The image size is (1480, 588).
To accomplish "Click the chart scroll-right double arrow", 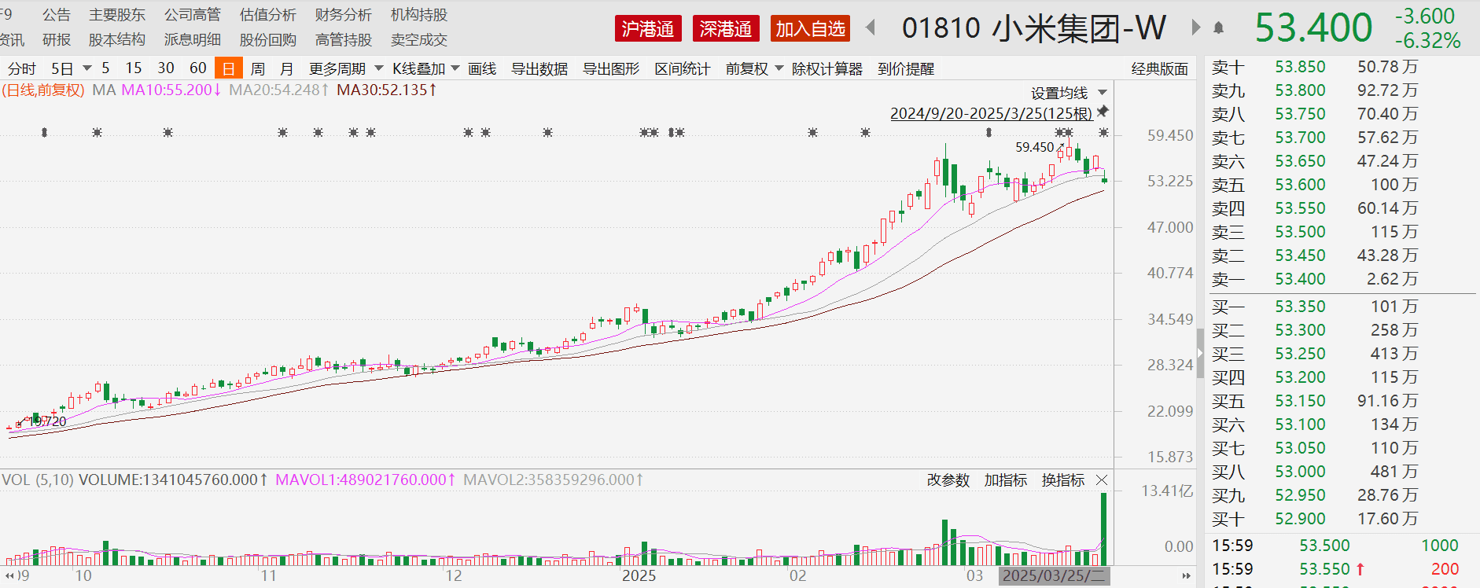I will (x=1186, y=575).
